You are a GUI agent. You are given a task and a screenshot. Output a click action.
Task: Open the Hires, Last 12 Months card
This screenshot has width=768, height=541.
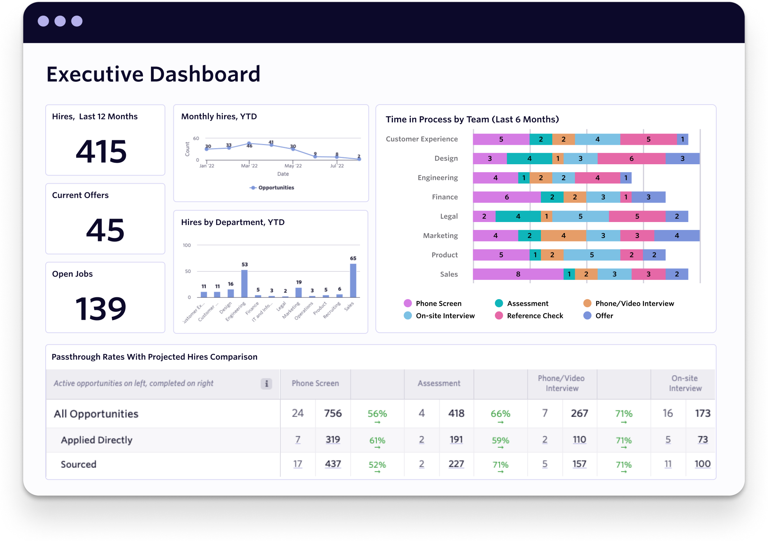(x=105, y=140)
